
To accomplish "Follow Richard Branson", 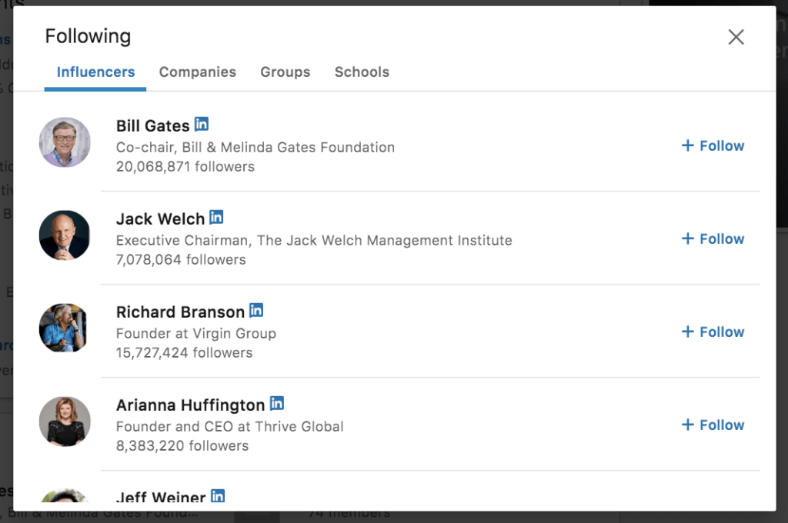I will coord(713,331).
